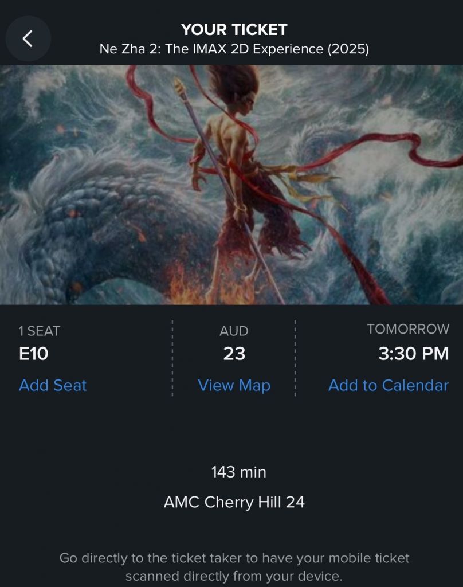Open the View Map link

(234, 386)
